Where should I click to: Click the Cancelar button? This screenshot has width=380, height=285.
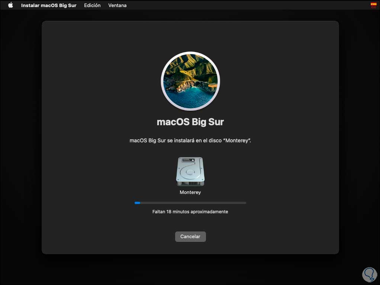coord(190,237)
